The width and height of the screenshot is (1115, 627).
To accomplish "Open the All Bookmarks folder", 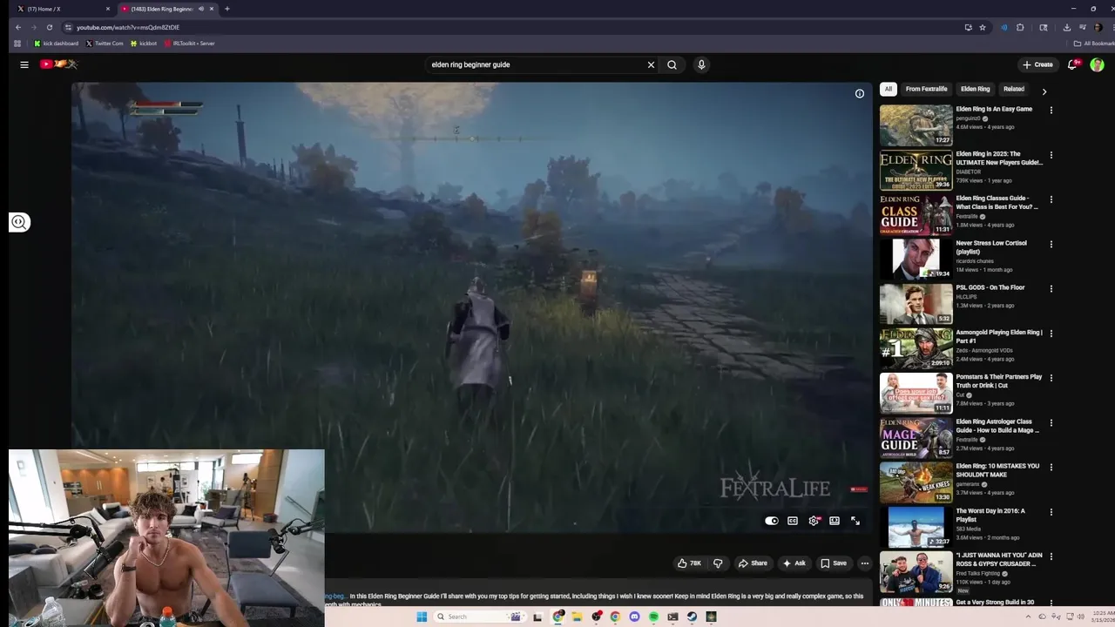I will [x=1093, y=44].
